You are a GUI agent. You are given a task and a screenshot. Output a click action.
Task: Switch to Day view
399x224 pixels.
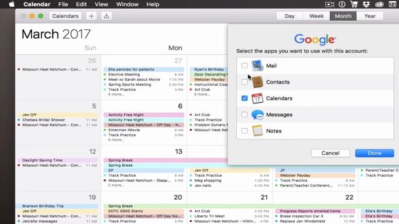click(x=289, y=16)
